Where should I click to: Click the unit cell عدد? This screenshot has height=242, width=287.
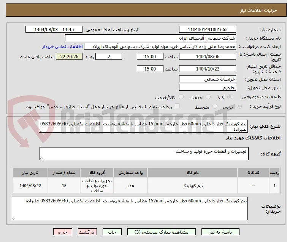click(130, 186)
